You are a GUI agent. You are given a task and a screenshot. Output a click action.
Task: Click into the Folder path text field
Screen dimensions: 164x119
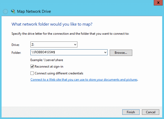pos(67,52)
